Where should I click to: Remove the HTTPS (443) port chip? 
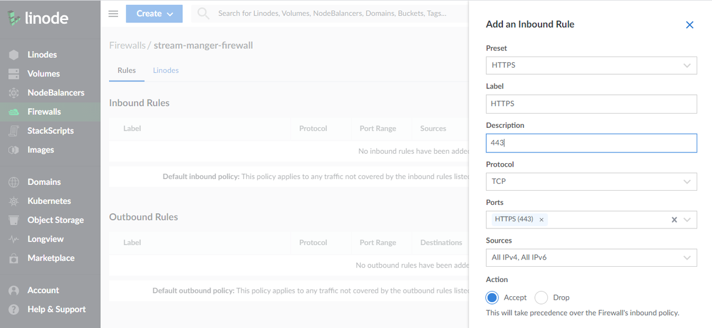[542, 220]
